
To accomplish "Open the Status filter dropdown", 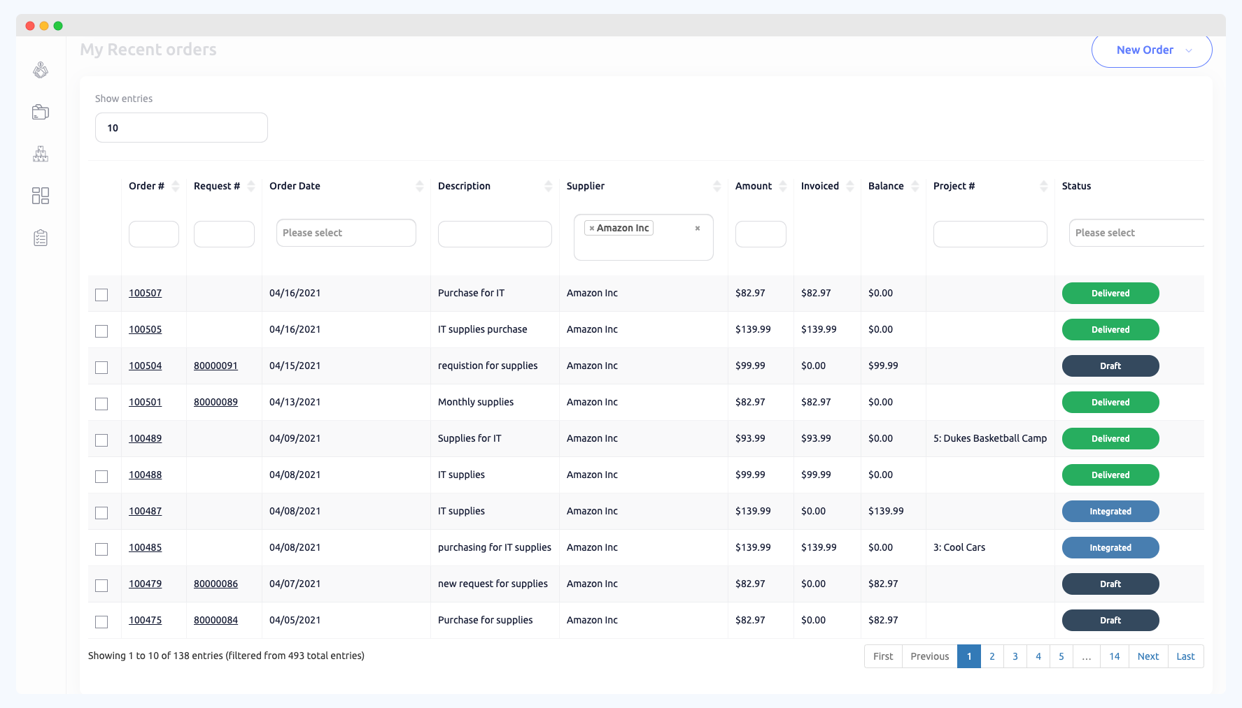I will click(x=1138, y=232).
